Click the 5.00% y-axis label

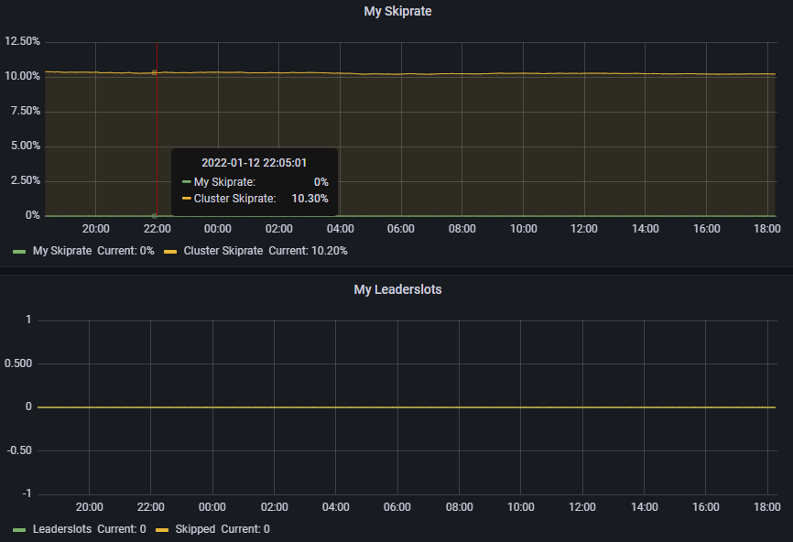pyautogui.click(x=26, y=146)
